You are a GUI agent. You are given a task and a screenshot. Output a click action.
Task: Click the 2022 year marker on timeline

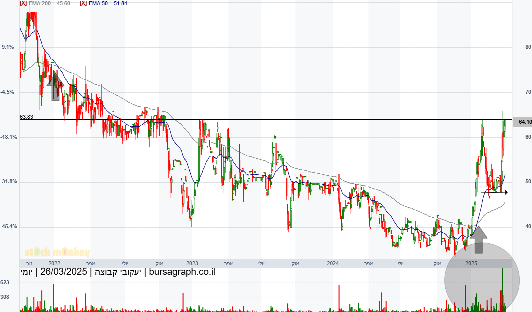(54, 263)
